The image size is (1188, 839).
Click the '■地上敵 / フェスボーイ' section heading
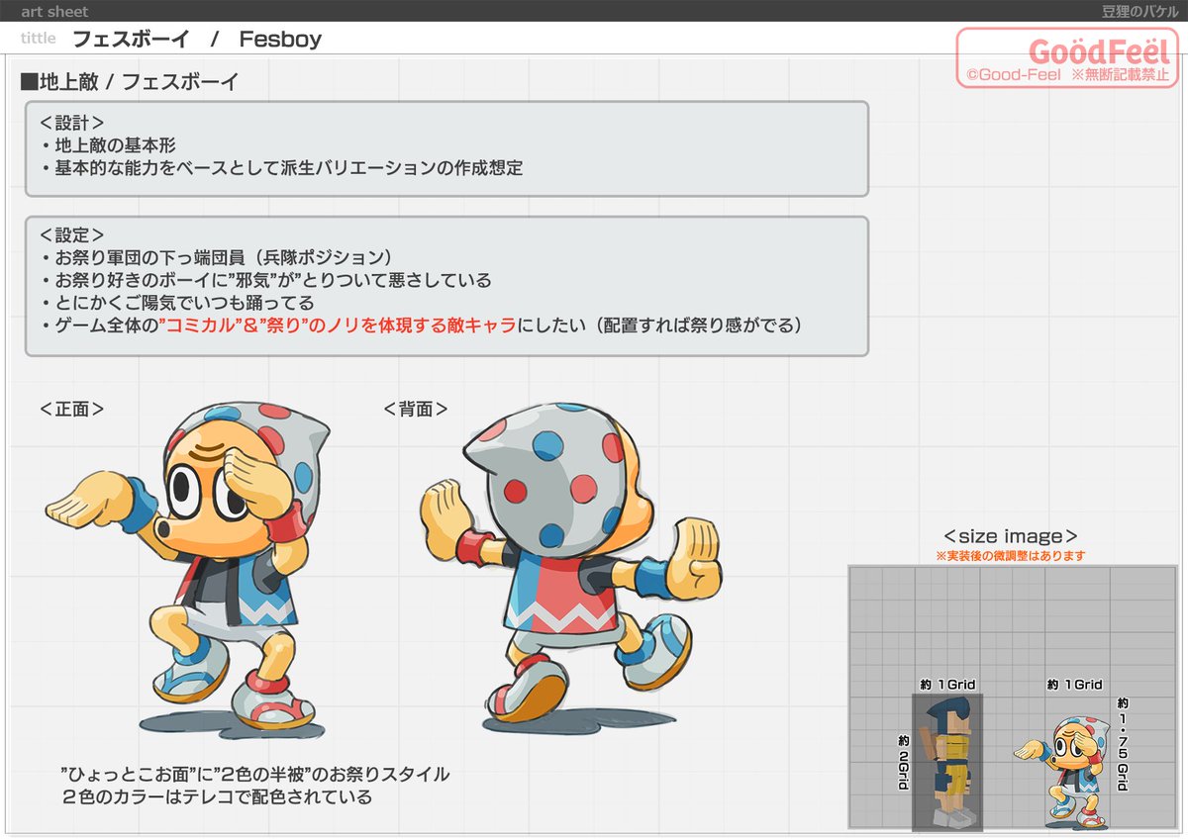point(129,82)
